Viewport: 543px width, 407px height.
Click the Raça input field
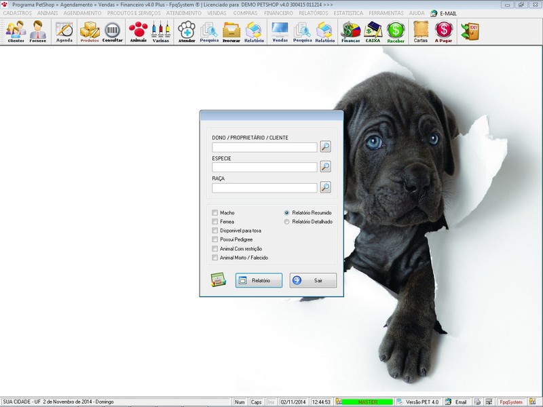tap(265, 189)
